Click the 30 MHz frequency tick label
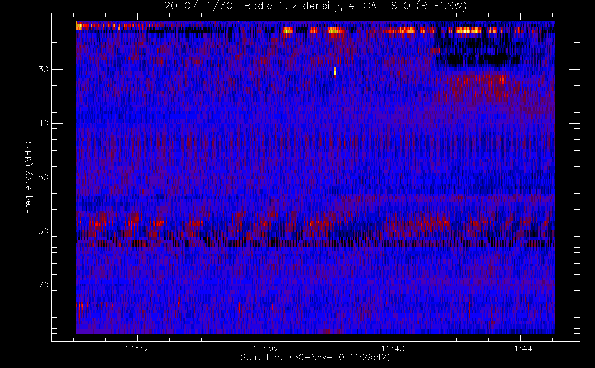595x368 pixels. [x=43, y=70]
